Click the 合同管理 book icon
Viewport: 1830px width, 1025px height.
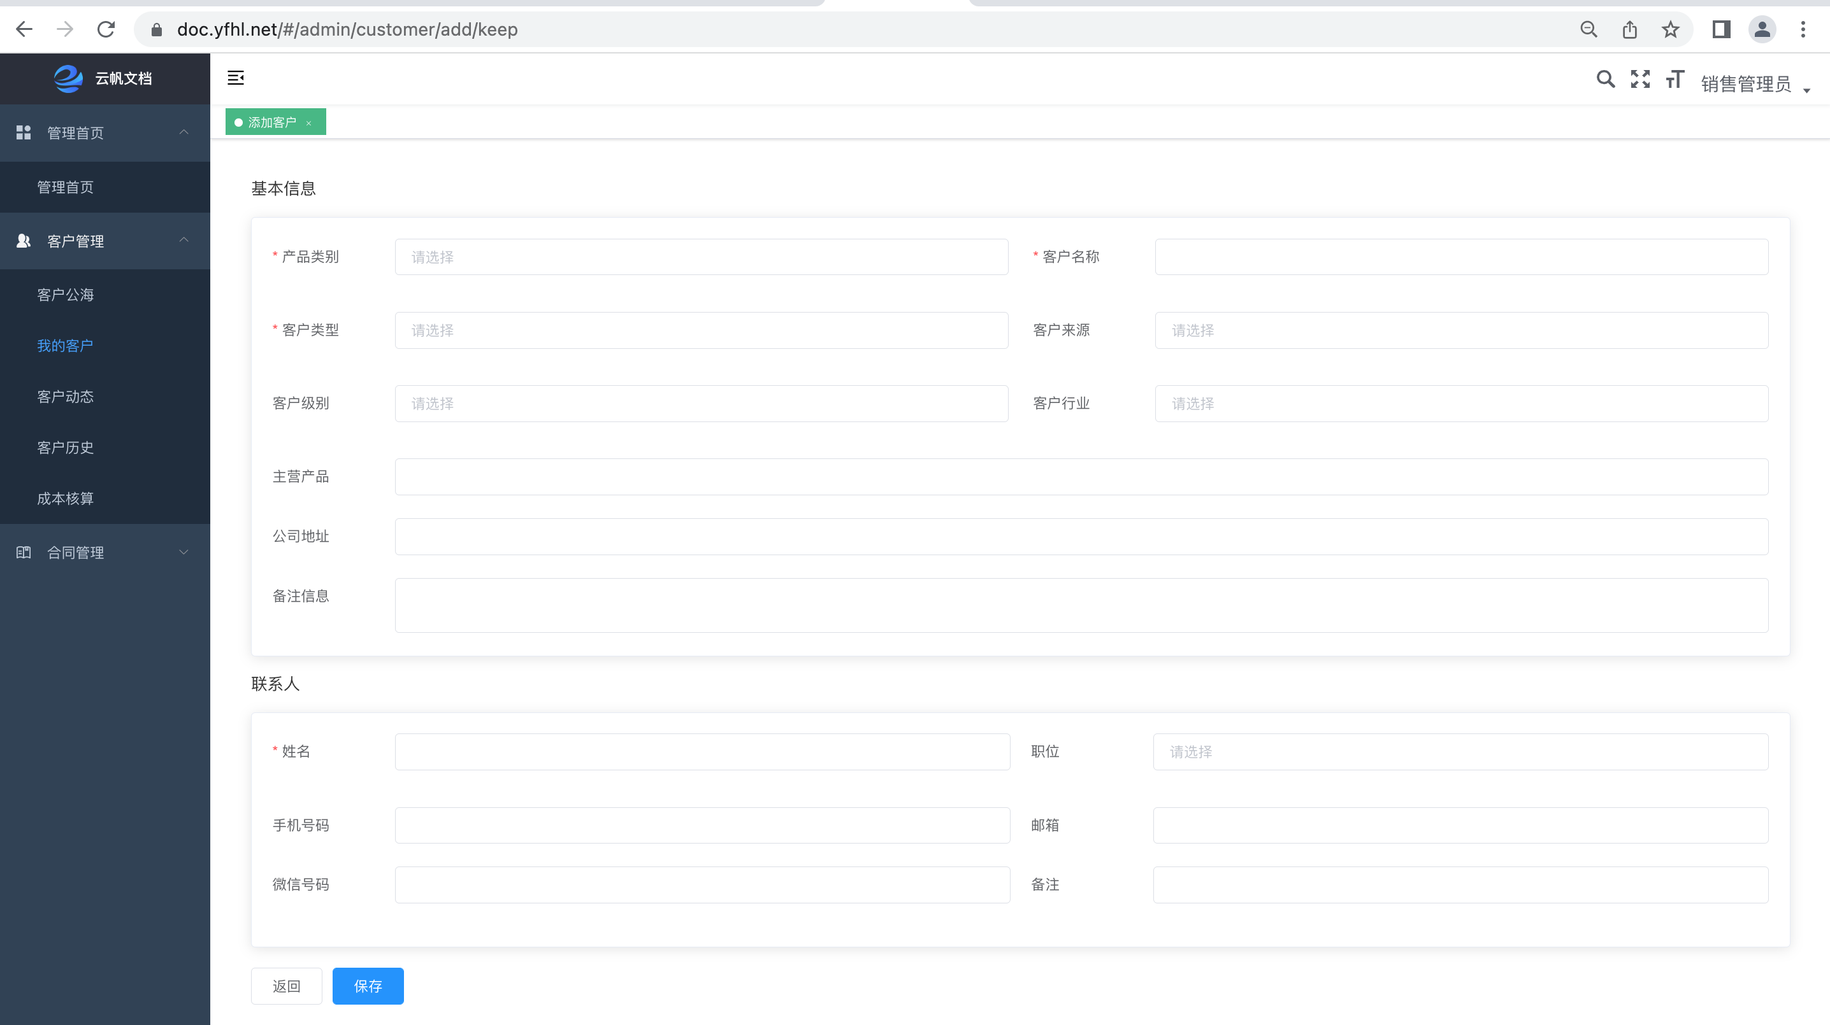click(24, 552)
